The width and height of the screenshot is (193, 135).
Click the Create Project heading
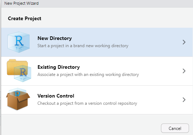point(24,18)
